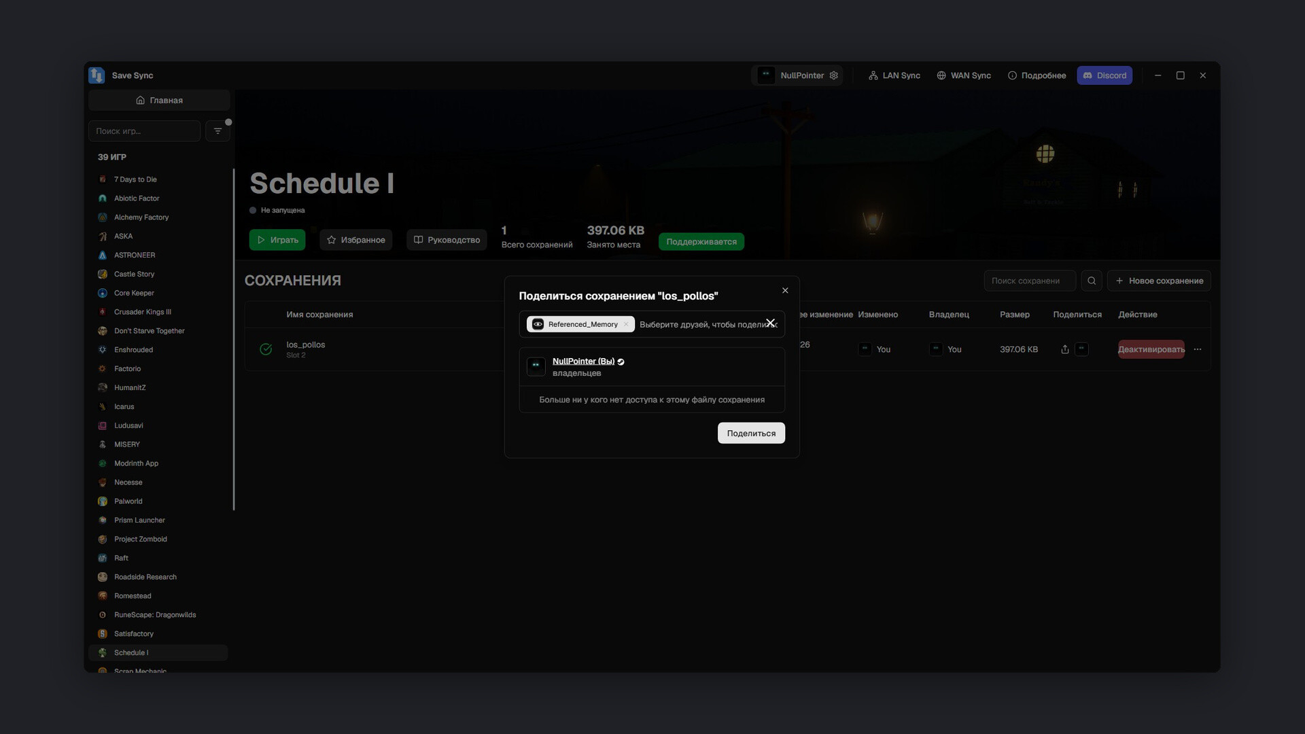Select MISERY game
The height and width of the screenshot is (734, 1305).
[158, 444]
